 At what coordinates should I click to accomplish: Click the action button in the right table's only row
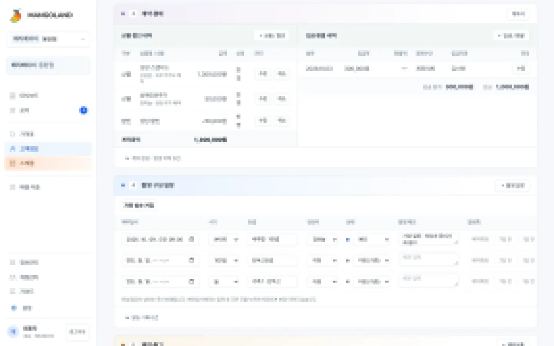point(521,69)
